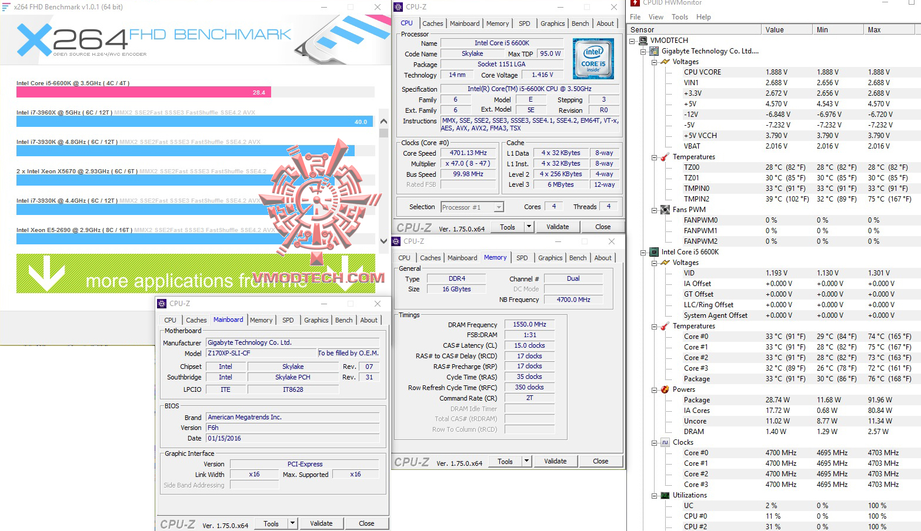Click Validate in the CPU-Z processor window

pos(558,227)
